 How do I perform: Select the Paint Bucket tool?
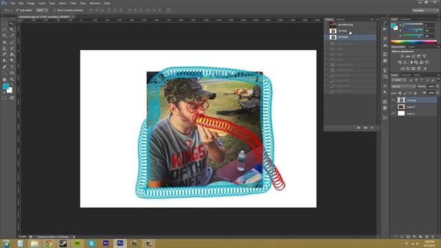point(12,54)
